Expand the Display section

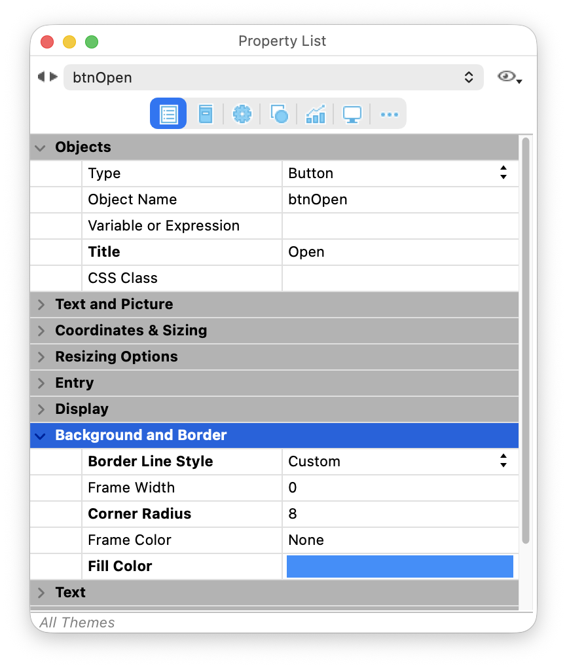tap(41, 409)
